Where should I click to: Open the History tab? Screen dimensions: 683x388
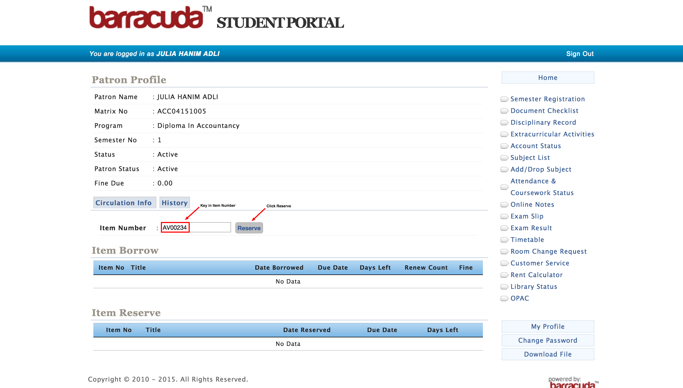pyautogui.click(x=174, y=203)
